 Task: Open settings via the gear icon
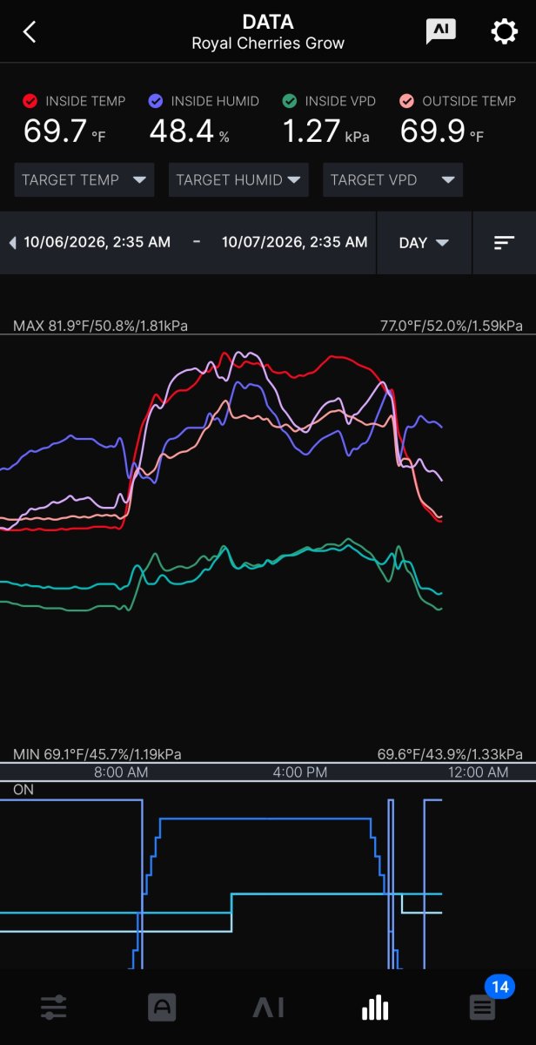pyautogui.click(x=505, y=32)
